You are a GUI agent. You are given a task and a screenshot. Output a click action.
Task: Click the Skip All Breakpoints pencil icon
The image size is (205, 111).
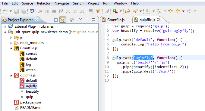coord(106,11)
